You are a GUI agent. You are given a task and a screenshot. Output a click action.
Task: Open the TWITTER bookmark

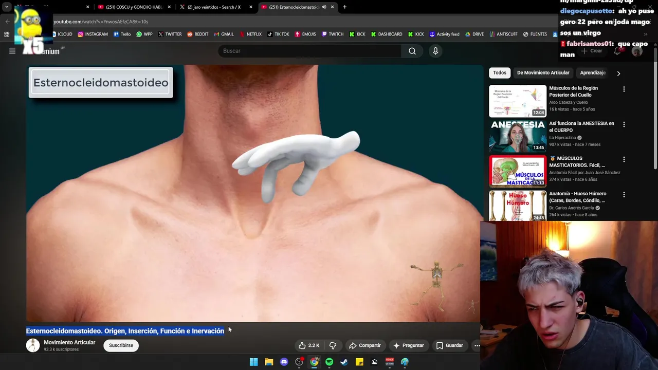170,34
